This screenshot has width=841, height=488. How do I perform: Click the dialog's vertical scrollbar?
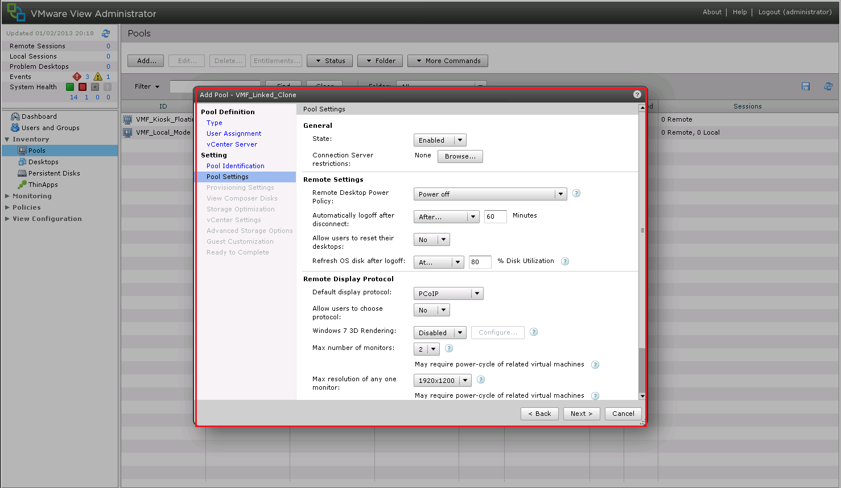tap(642, 230)
